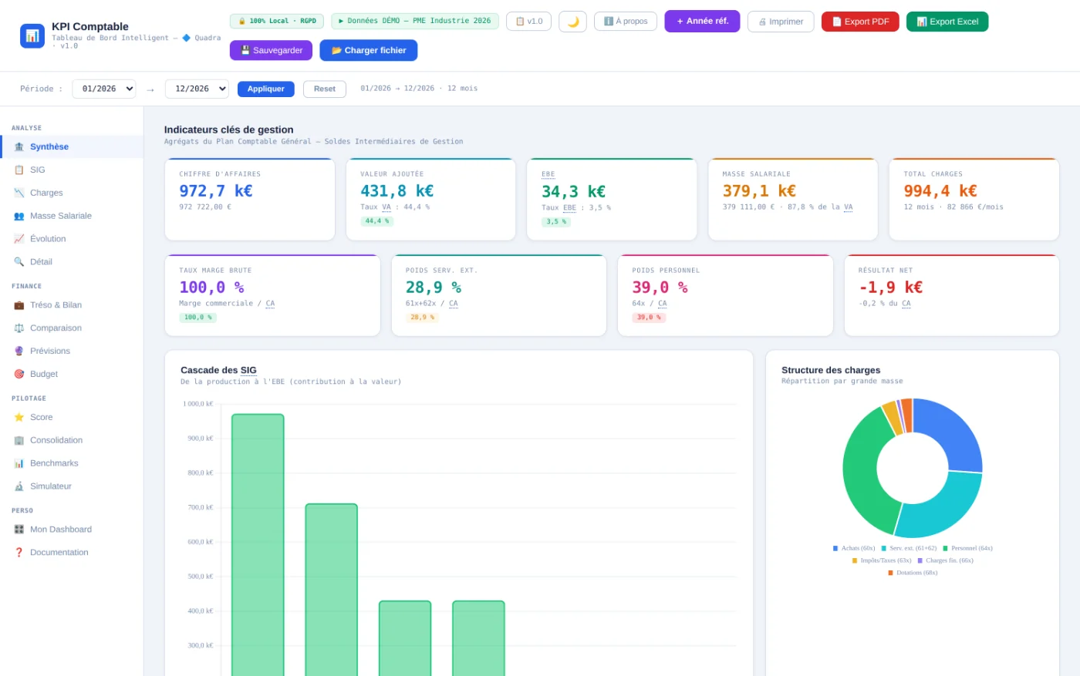Viewport: 1080px width, 676px height.
Task: Toggle the Dotations (68x) legend item
Action: point(913,573)
